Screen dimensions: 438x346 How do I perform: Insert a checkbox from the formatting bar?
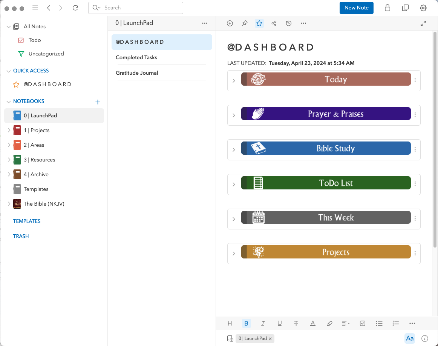tap(363, 323)
